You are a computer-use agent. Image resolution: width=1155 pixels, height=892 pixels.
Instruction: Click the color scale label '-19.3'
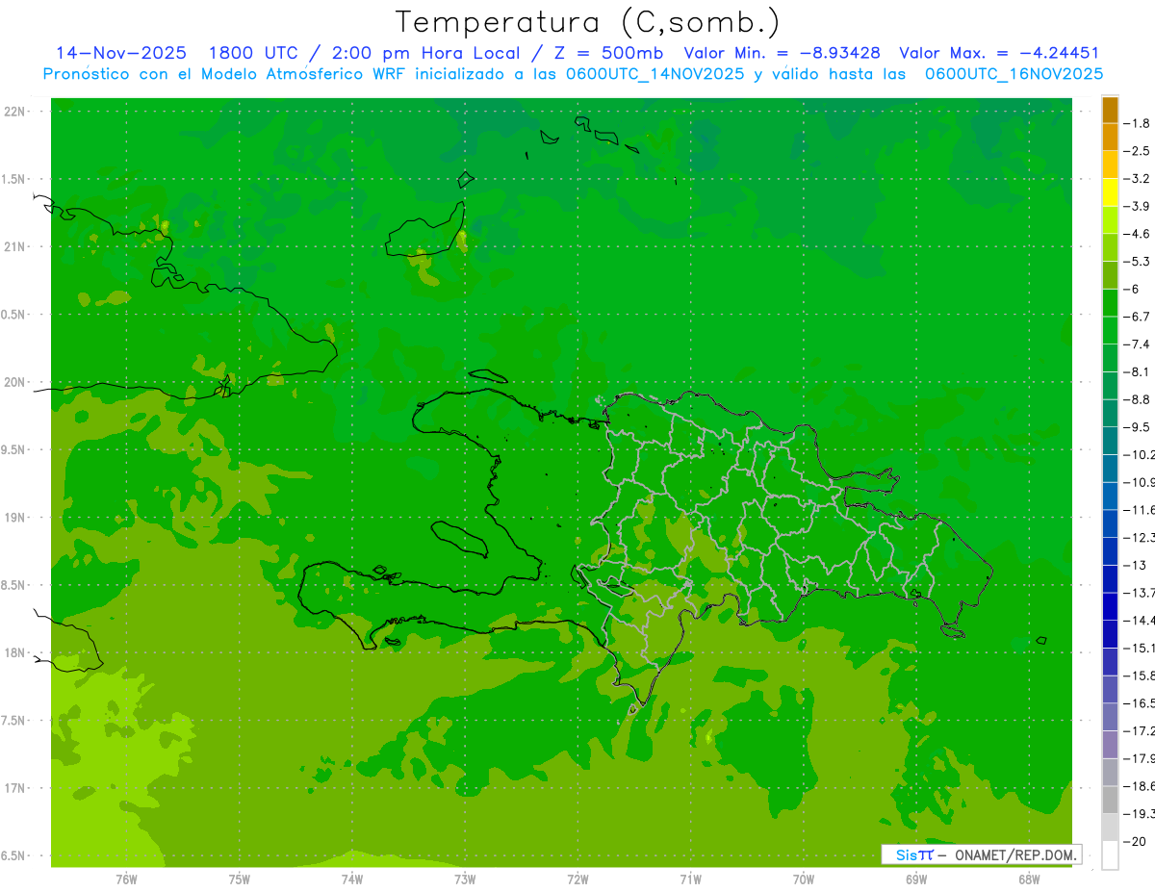[x=1141, y=814]
